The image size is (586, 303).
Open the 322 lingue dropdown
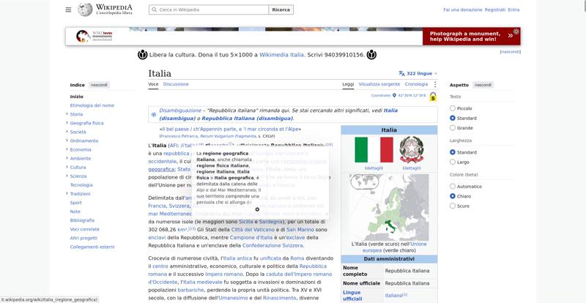pyautogui.click(x=418, y=74)
